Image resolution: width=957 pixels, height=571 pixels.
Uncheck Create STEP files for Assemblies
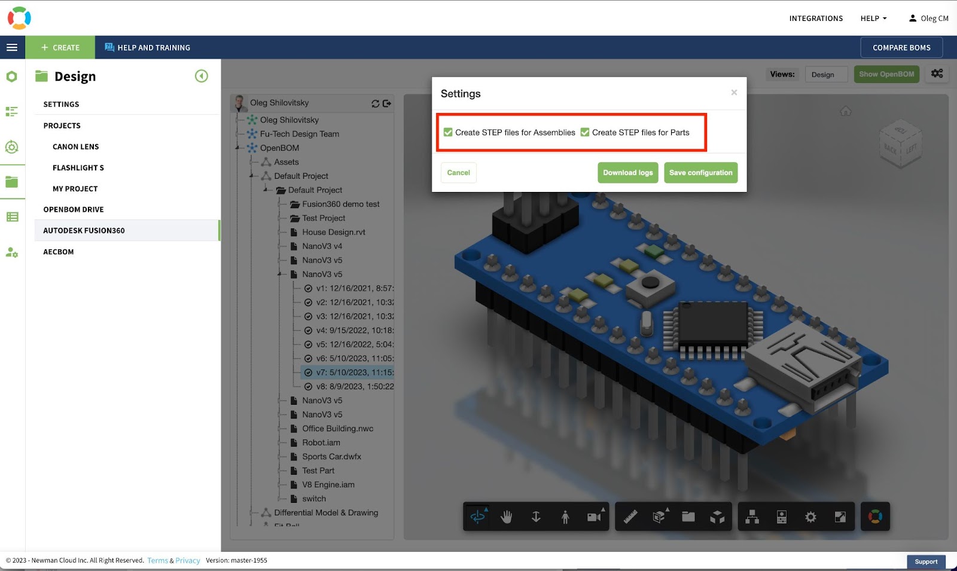pos(448,132)
